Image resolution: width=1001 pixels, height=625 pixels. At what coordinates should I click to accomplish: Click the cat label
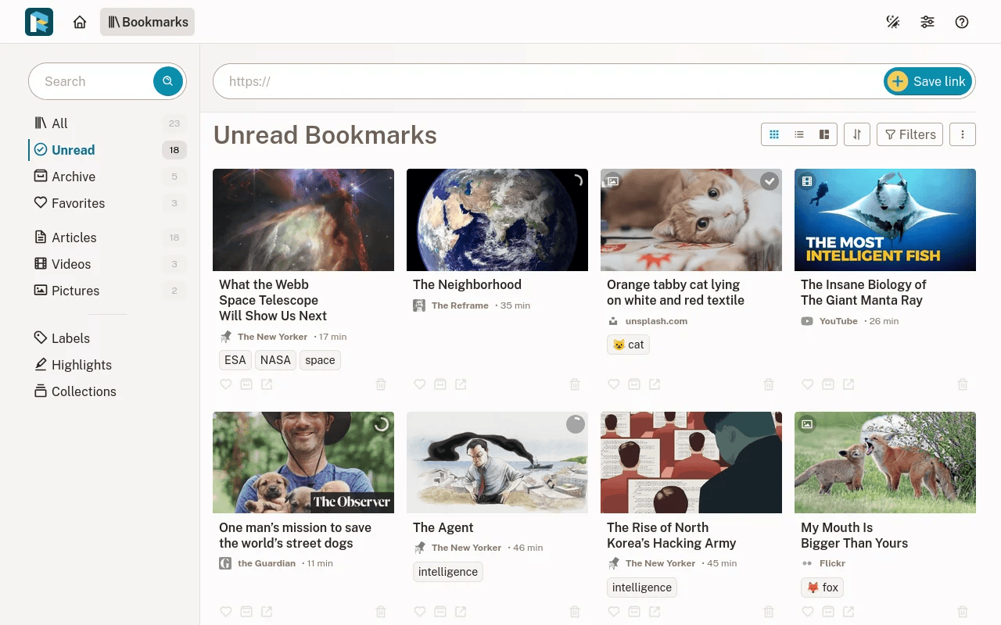(629, 345)
